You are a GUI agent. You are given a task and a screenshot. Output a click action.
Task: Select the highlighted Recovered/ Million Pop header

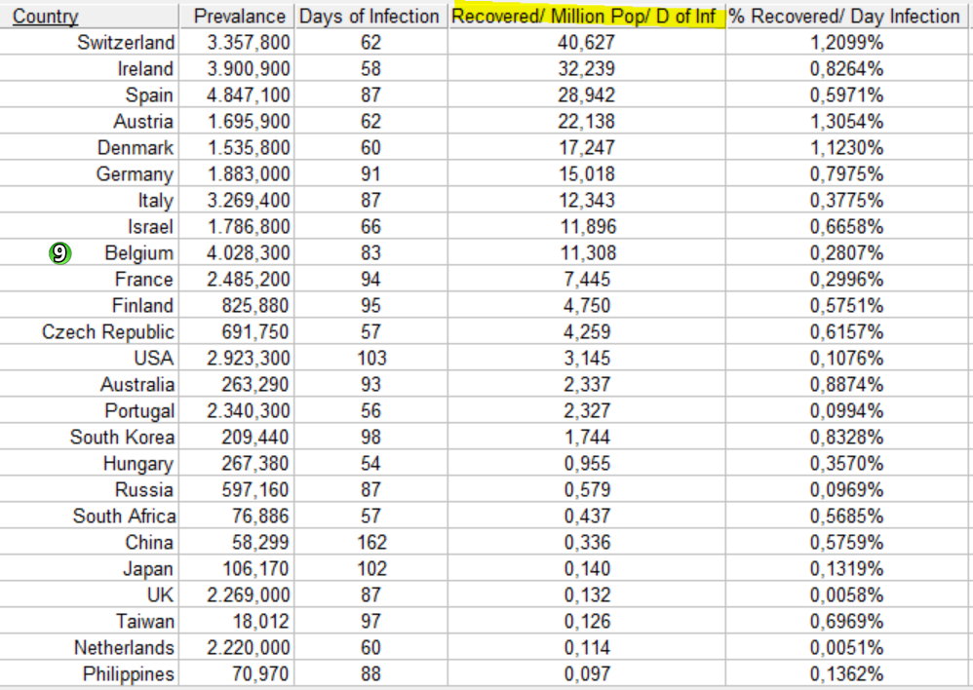point(584,17)
